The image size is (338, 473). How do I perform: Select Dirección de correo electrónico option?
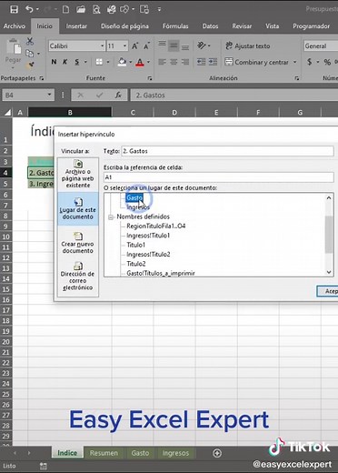pos(78,277)
